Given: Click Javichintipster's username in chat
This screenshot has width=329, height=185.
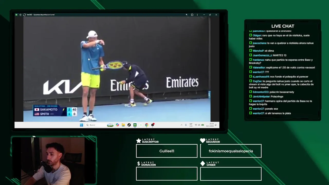Looking at the screenshot, I should pos(261,97).
